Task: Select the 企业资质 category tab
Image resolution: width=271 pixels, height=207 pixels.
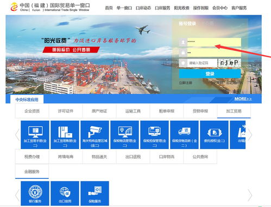Action: 32,111
